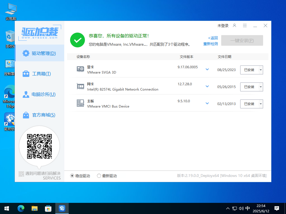Click the 中 input method indicator
This screenshot has width=286, height=214.
(247, 208)
